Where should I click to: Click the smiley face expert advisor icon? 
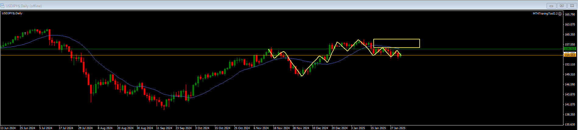(560, 14)
